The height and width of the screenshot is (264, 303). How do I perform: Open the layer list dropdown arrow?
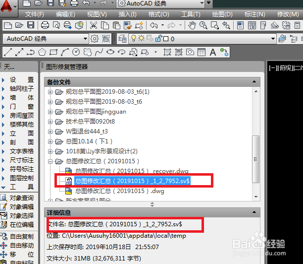coord(273,39)
